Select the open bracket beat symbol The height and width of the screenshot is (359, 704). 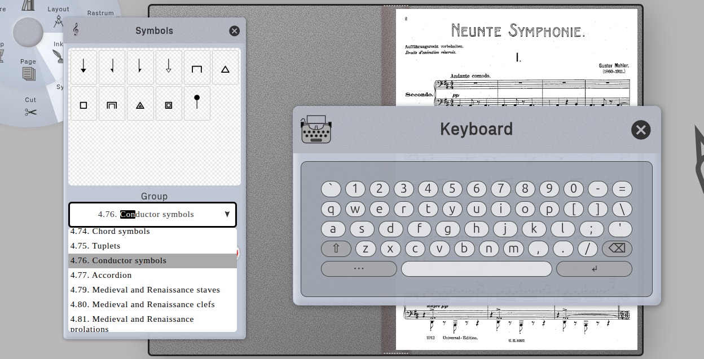pos(197,67)
